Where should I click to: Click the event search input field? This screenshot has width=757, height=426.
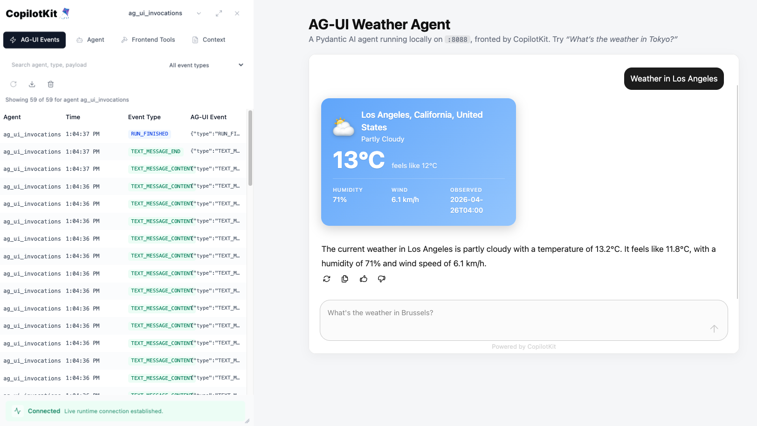(84, 65)
